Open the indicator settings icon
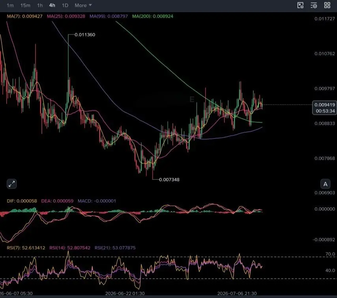This screenshot has height=298, width=337. pos(314,6)
